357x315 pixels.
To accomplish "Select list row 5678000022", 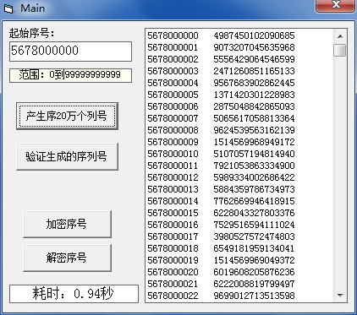I will pos(239,296).
